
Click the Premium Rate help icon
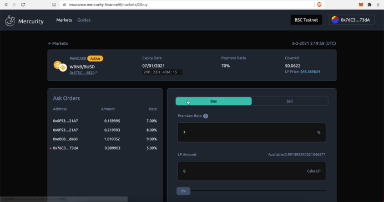[x=205, y=116]
